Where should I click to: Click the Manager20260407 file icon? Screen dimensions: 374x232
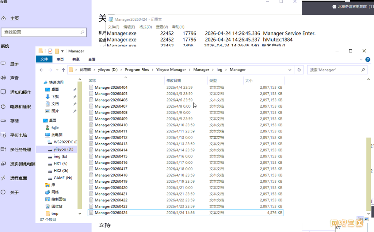point(91,106)
